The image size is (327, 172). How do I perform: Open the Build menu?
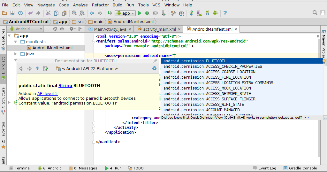(x=118, y=5)
